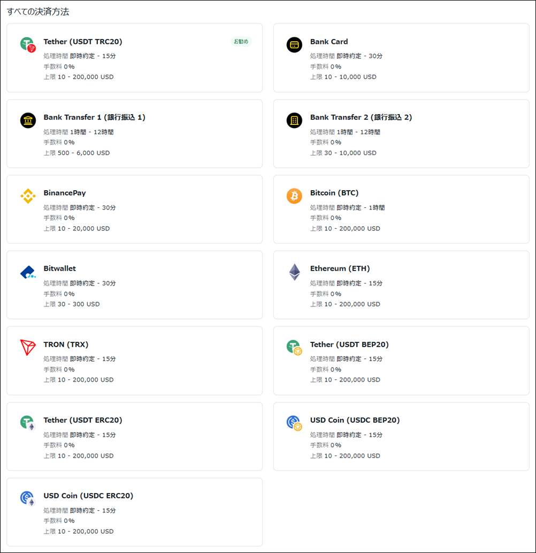Select the Tether (USDT TRC20) payment title
Viewport: 536px width, 553px height.
(82, 42)
